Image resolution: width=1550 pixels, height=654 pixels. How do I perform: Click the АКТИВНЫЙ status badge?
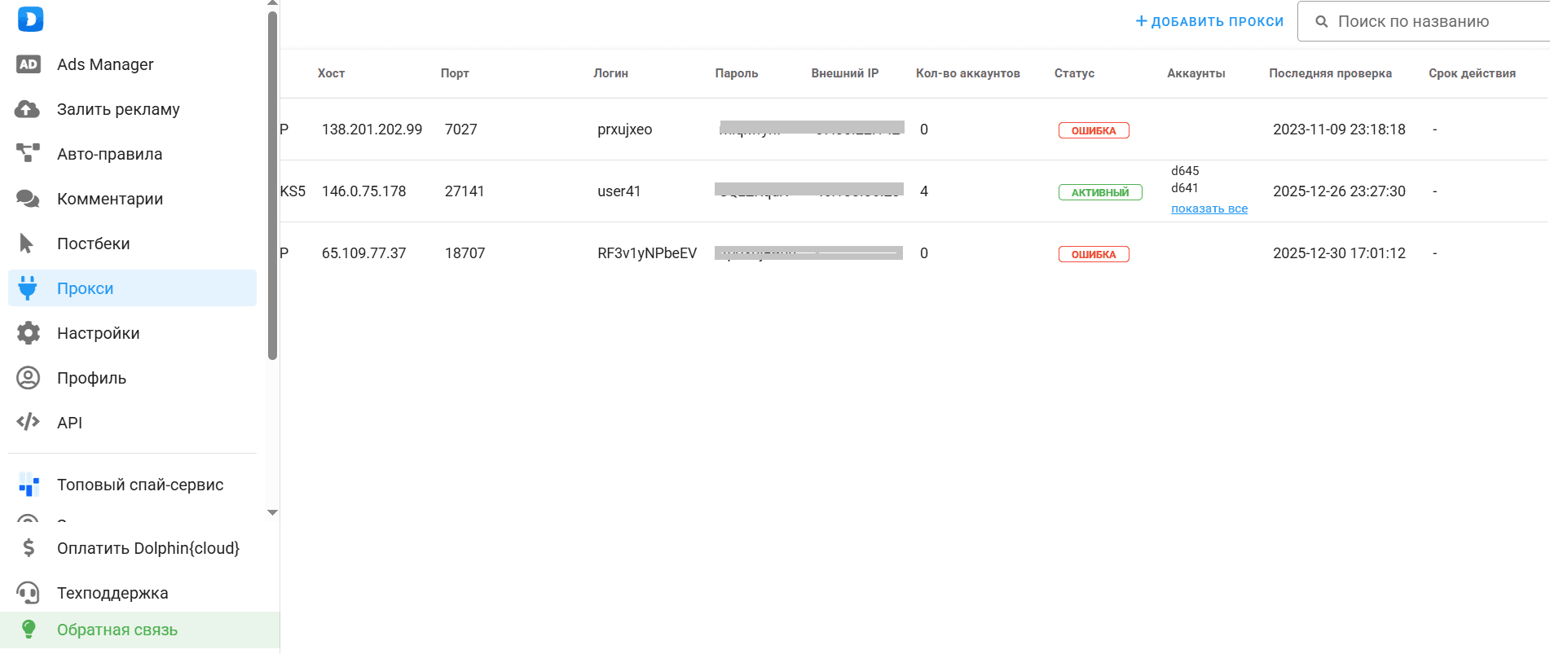click(1100, 192)
